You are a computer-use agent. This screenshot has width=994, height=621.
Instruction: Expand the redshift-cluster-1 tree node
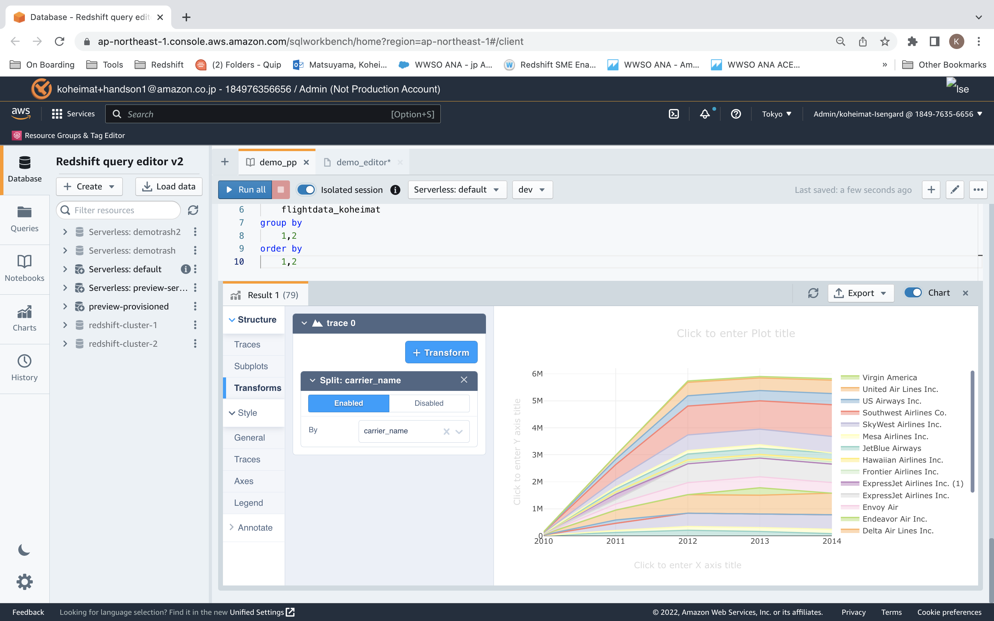65,325
